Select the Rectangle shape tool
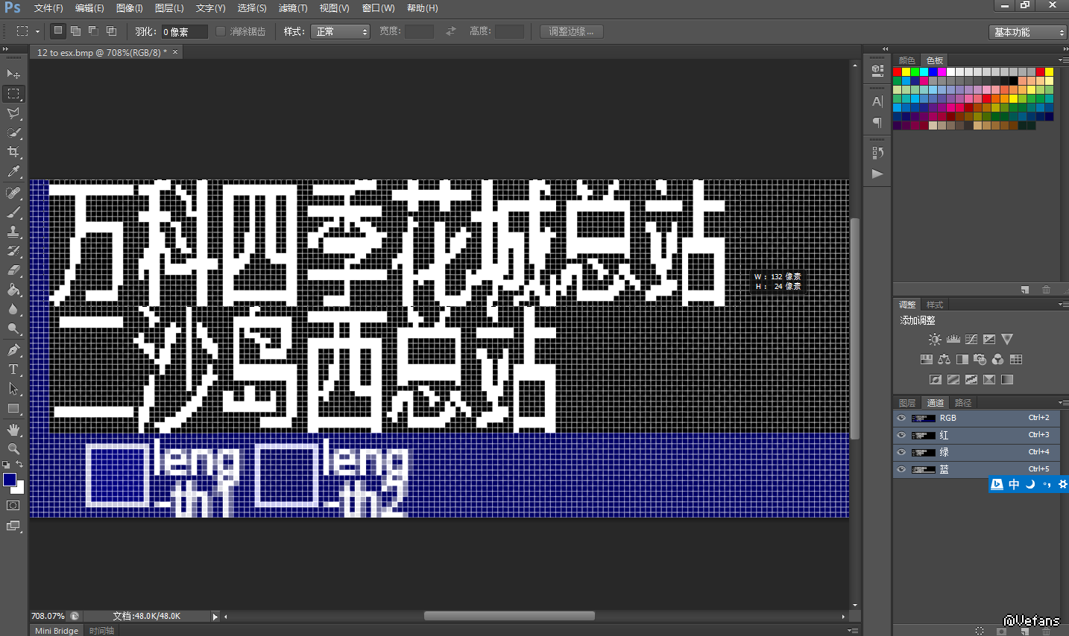Screen dimensions: 1069x636 [x=13, y=408]
